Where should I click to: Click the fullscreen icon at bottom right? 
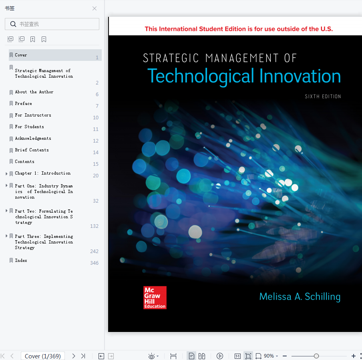361,356
